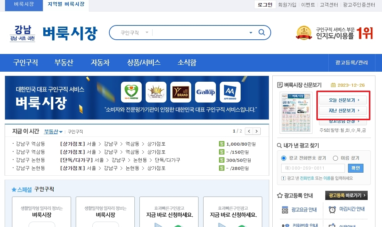This screenshot has height=227, width=382.
Task: Click the newspaper icon beside 벼룩시장 신문보기
Action: 280,85
